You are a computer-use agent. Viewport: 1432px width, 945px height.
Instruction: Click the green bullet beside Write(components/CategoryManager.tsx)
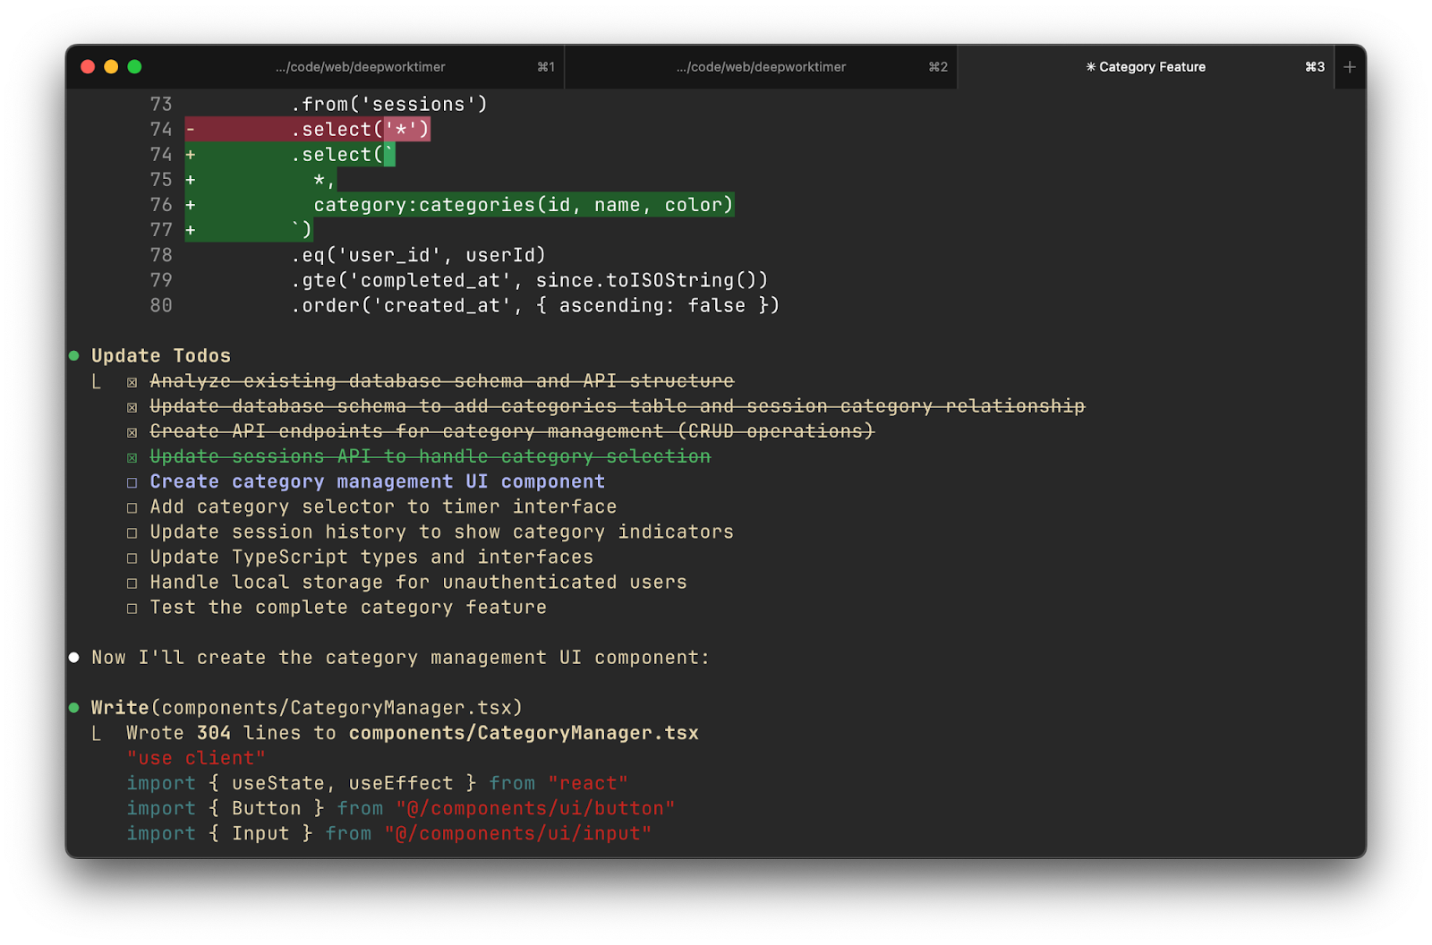click(x=74, y=708)
